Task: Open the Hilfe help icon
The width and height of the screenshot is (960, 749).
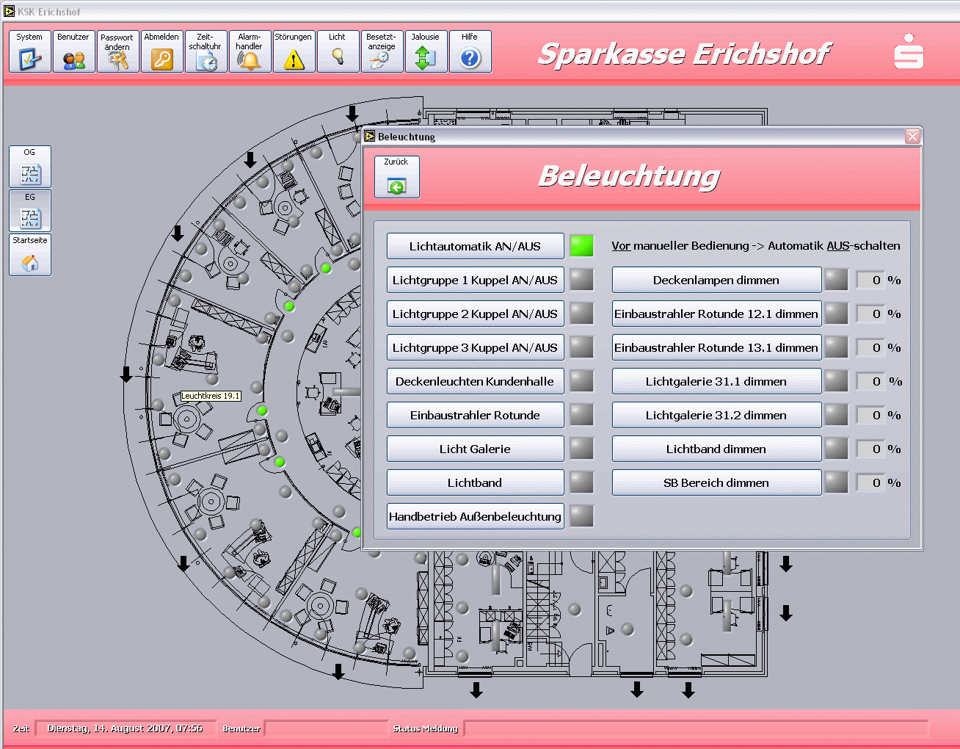Action: coord(470,51)
